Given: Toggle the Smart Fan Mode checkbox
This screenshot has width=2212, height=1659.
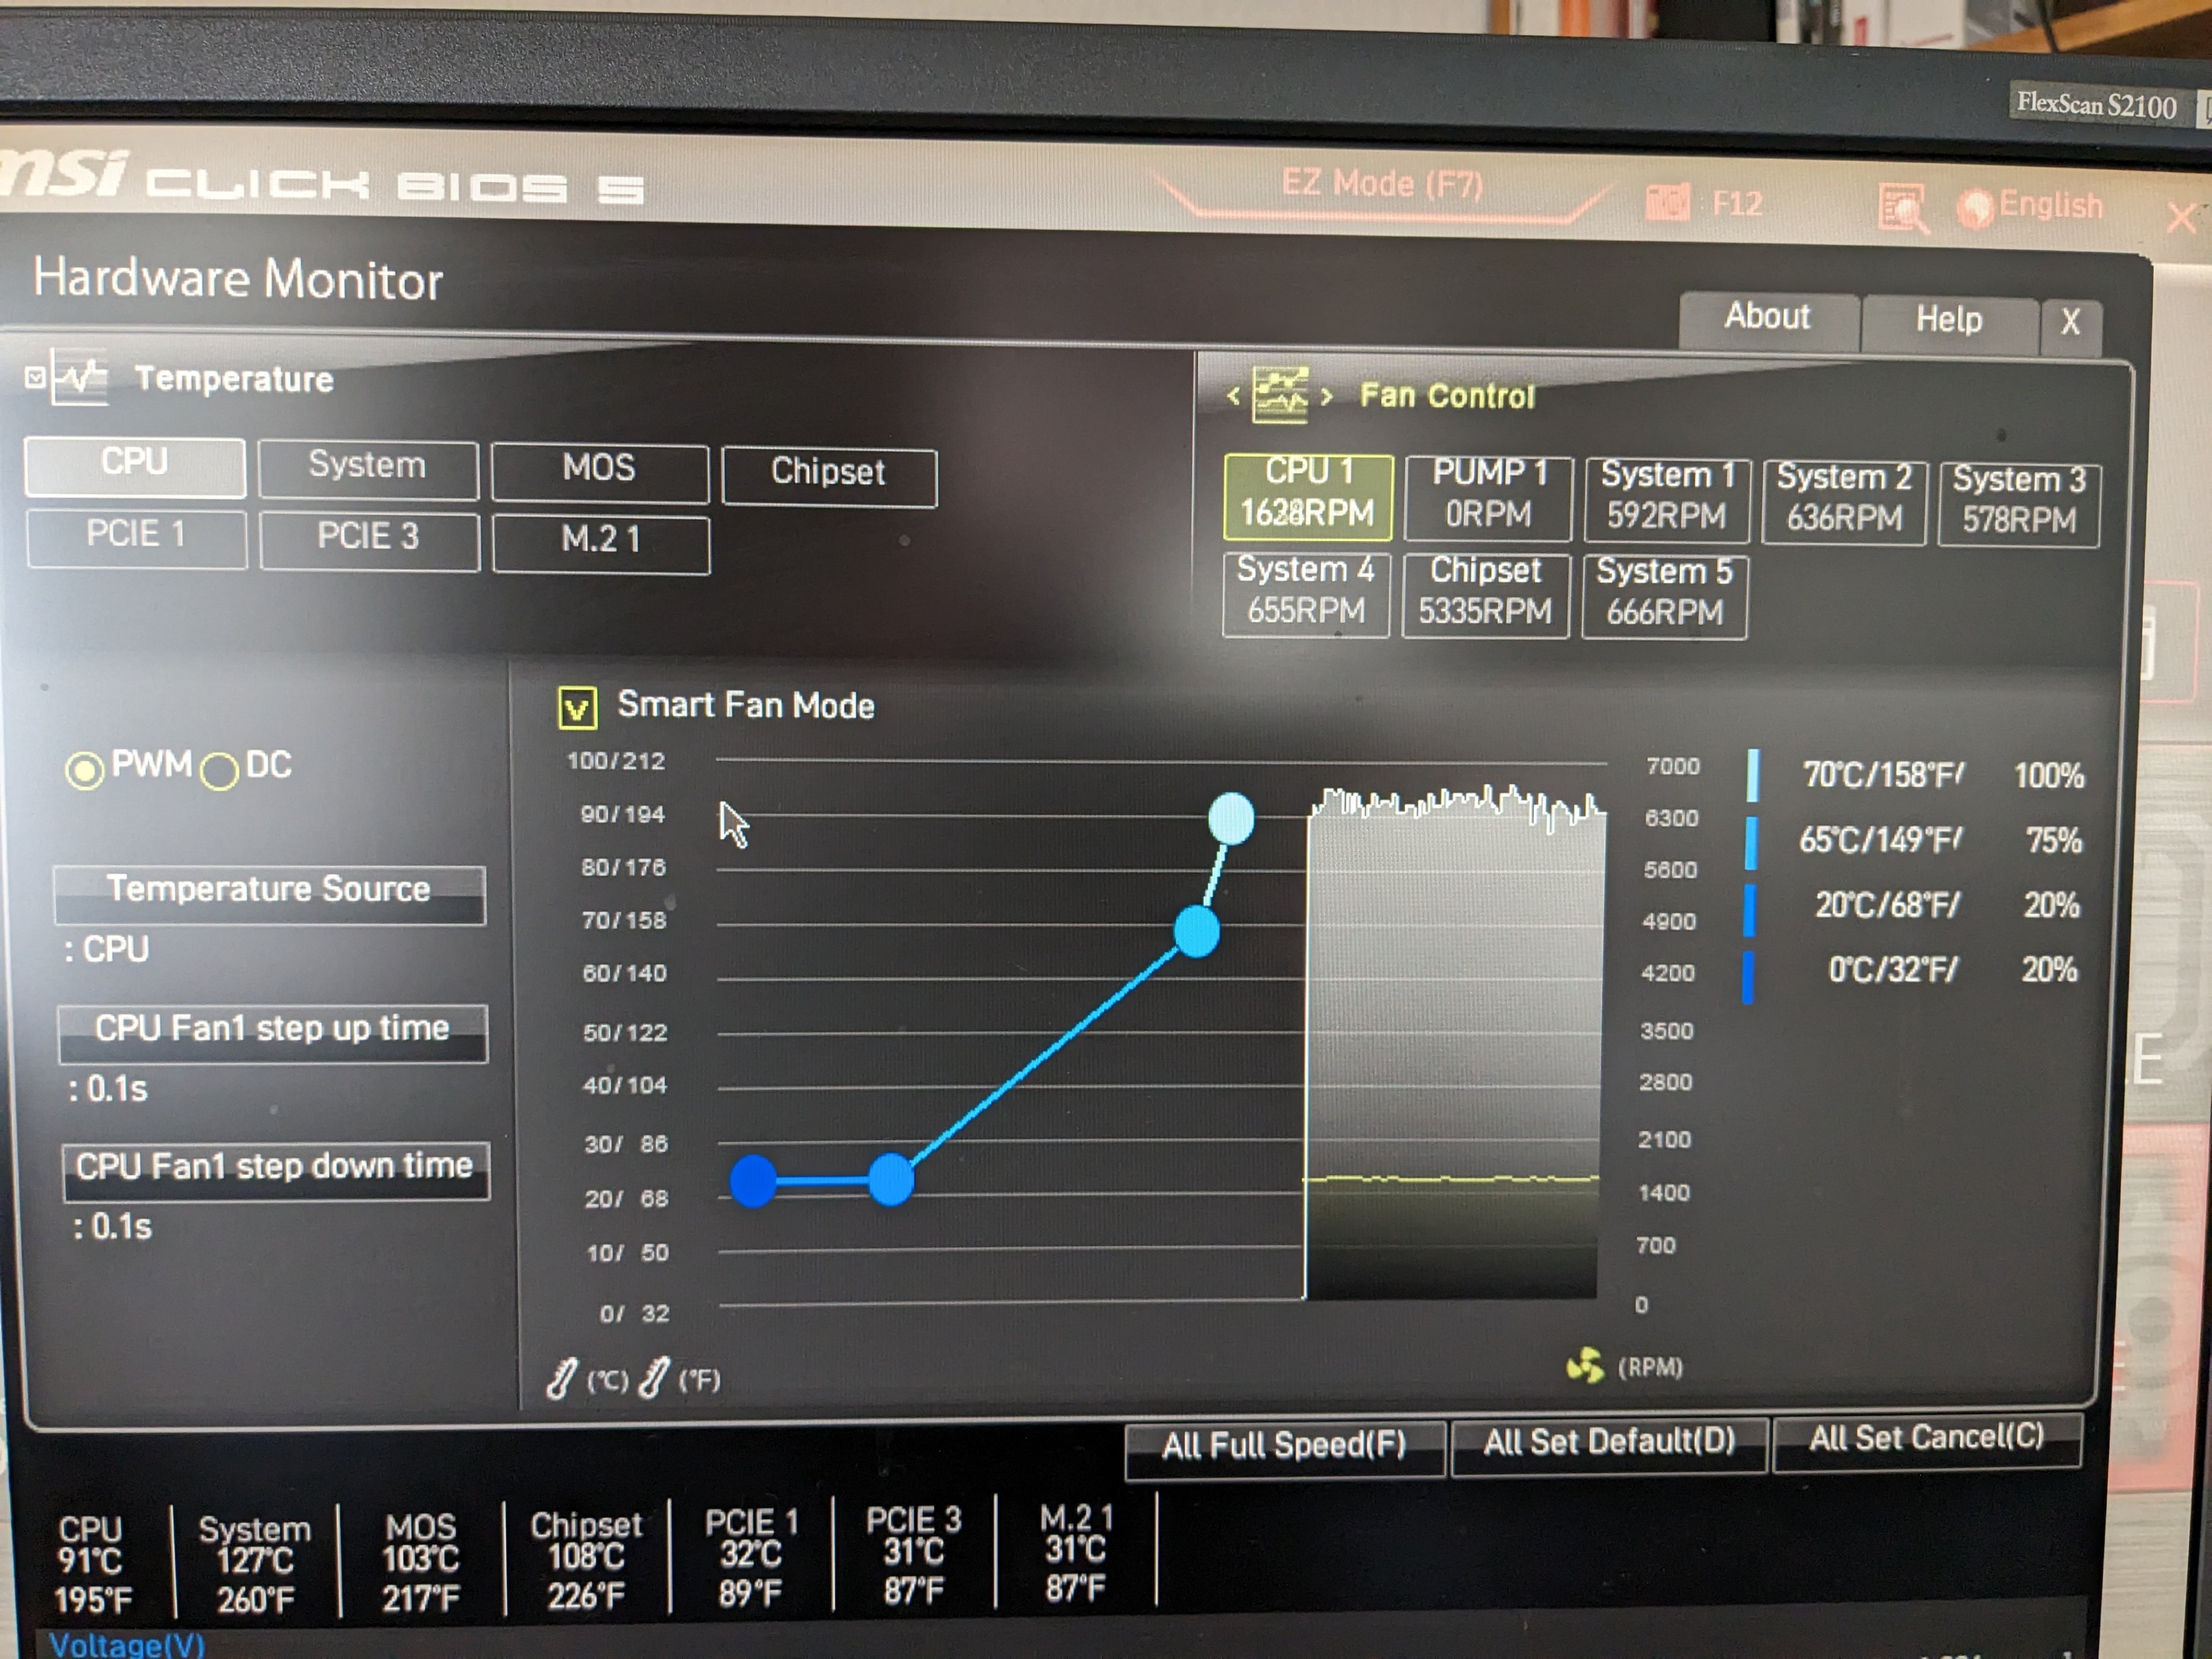Looking at the screenshot, I should click(577, 707).
